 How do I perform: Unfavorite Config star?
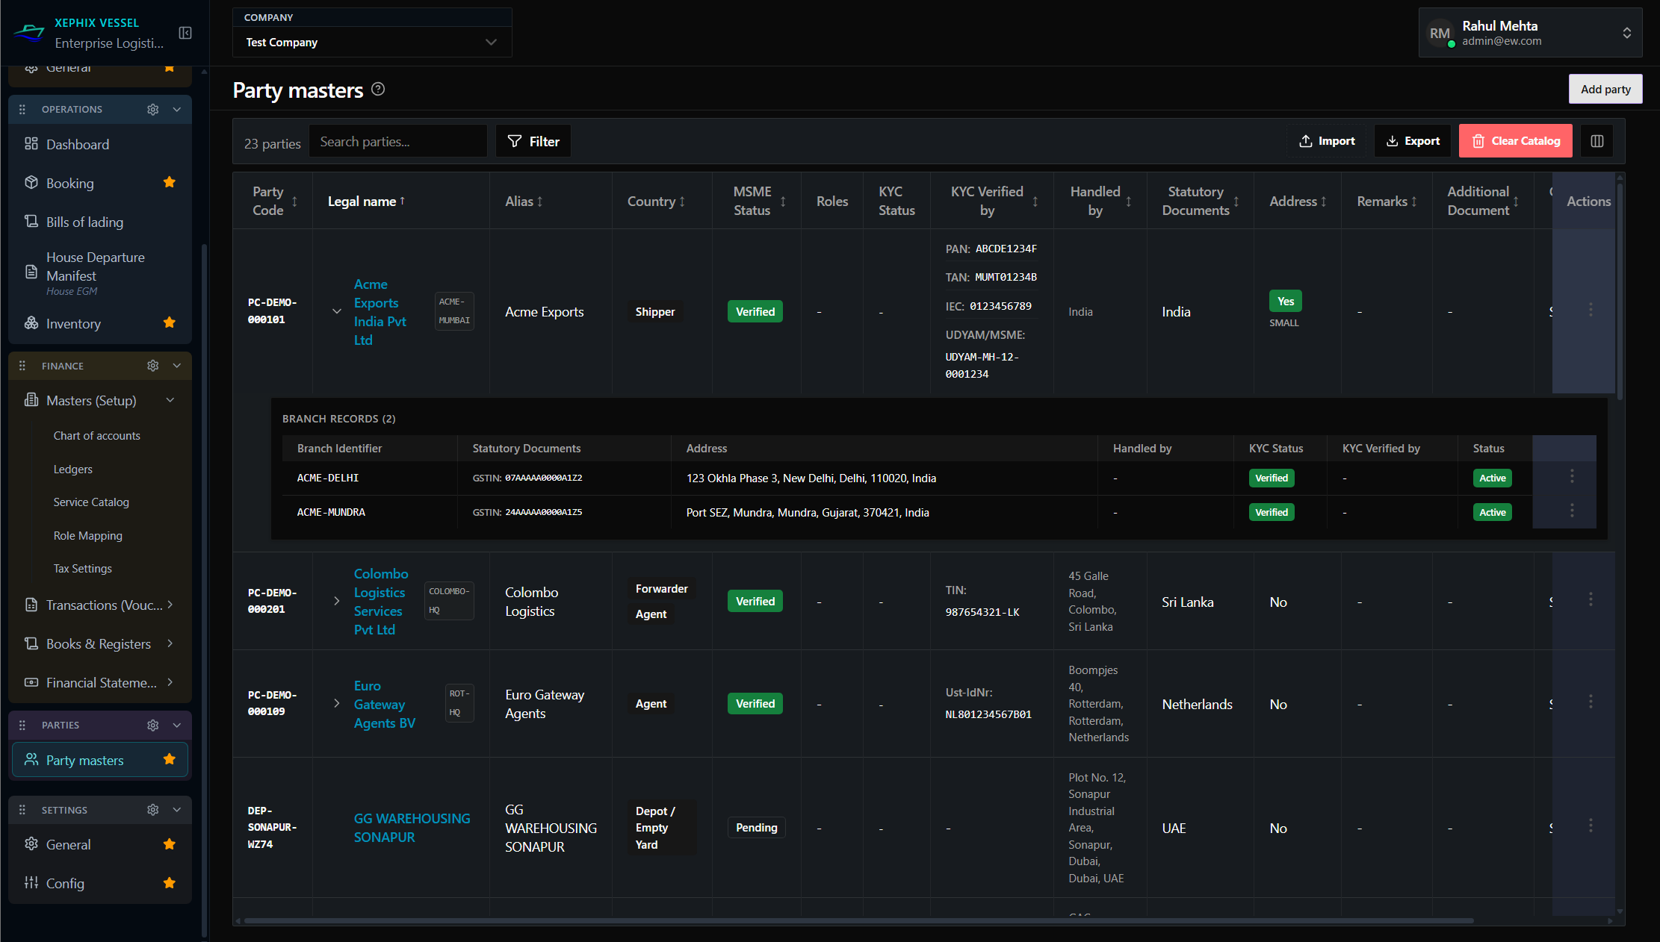170,883
